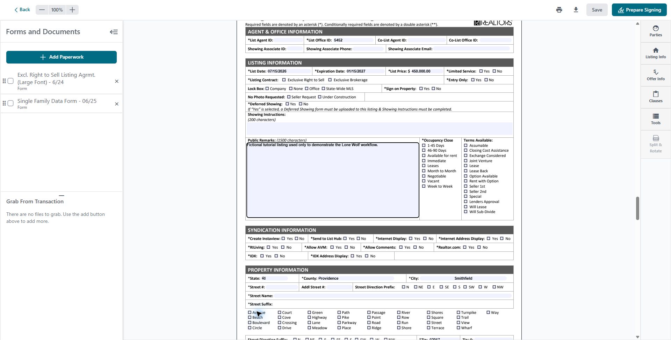This screenshot has width=671, height=340.
Task: Check Sign on Property Yes
Action: click(x=421, y=89)
